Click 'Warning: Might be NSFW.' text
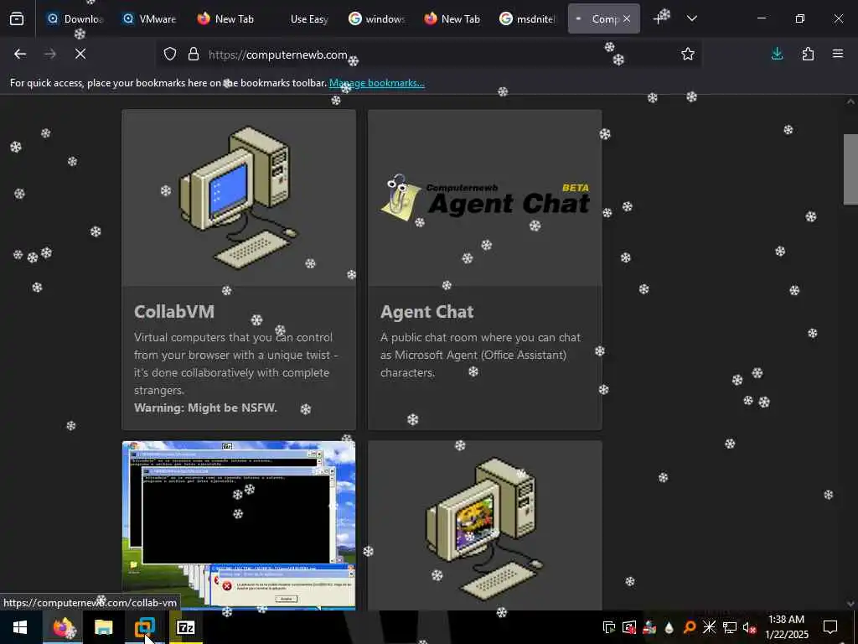858x644 pixels. [x=206, y=408]
